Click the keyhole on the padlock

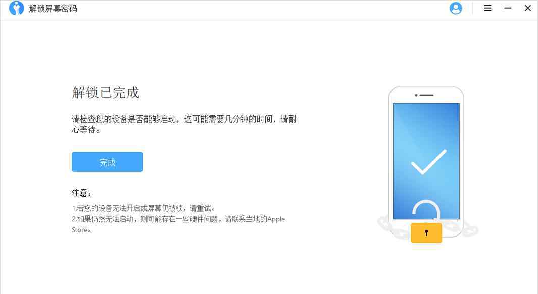click(426, 232)
